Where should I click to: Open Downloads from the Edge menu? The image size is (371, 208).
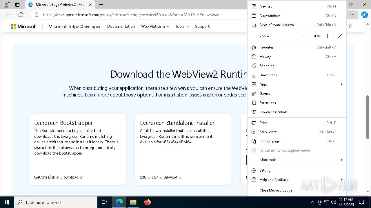[297, 75]
